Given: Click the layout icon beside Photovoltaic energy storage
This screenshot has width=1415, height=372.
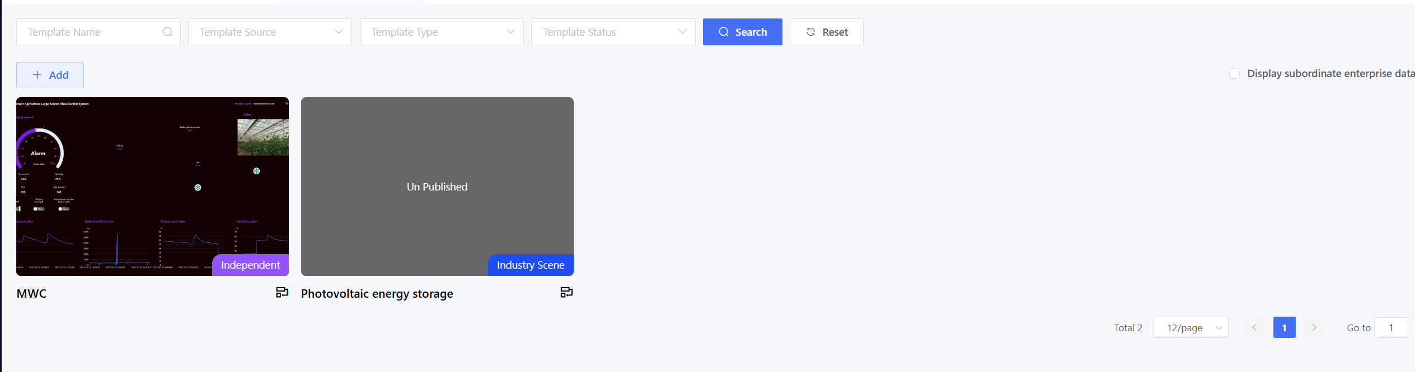Looking at the screenshot, I should 566,292.
